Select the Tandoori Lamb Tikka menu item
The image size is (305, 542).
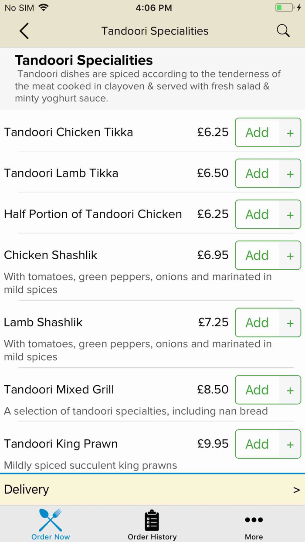pyautogui.click(x=61, y=173)
